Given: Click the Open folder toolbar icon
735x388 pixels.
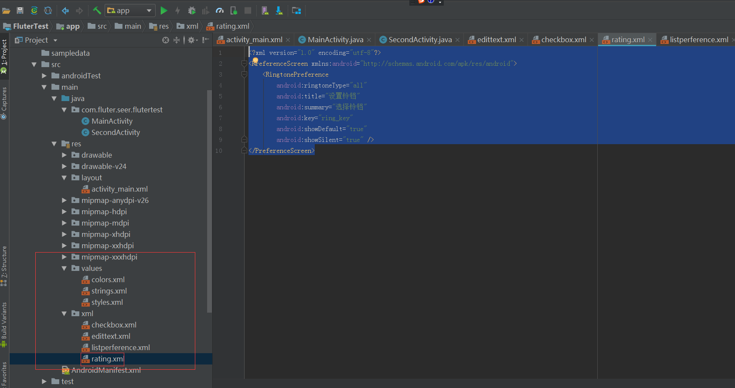Looking at the screenshot, I should (6, 10).
